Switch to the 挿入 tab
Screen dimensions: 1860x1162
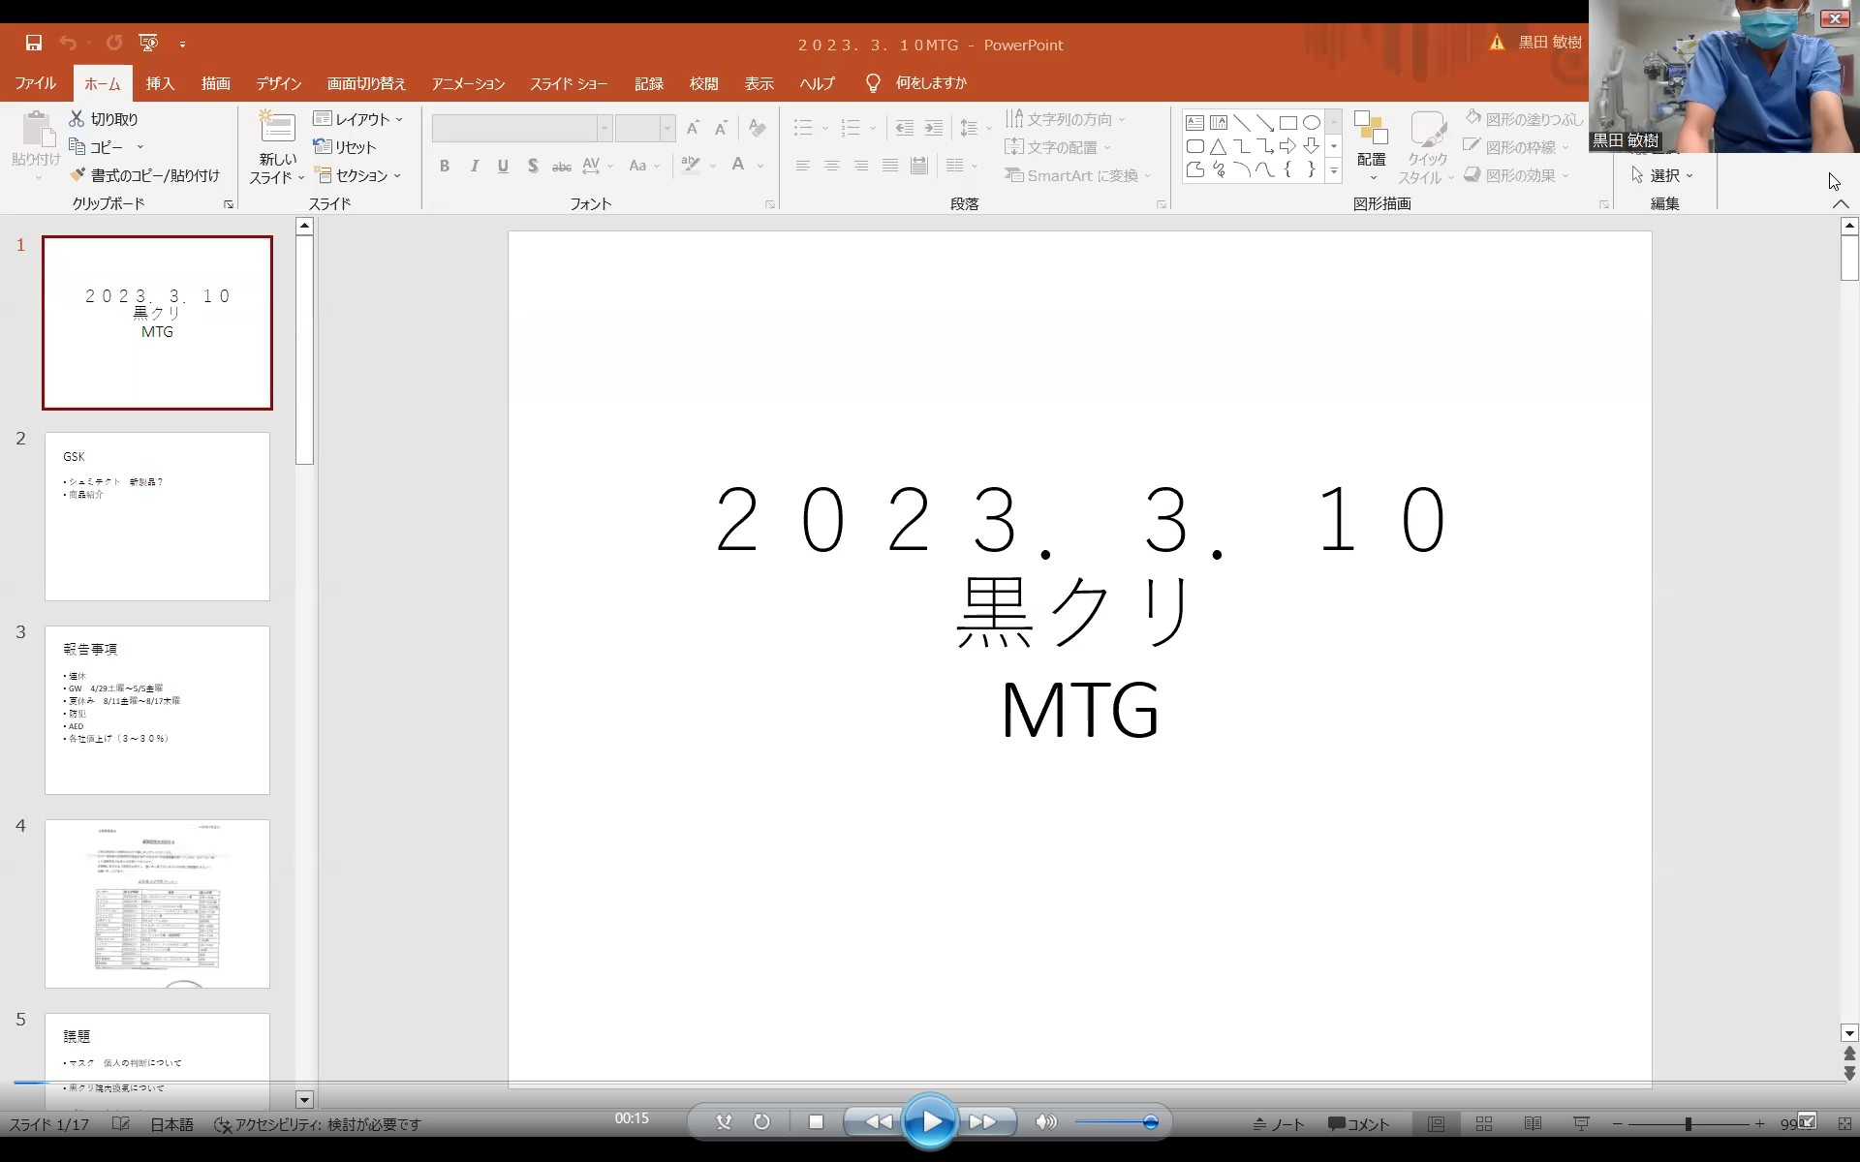click(x=160, y=83)
